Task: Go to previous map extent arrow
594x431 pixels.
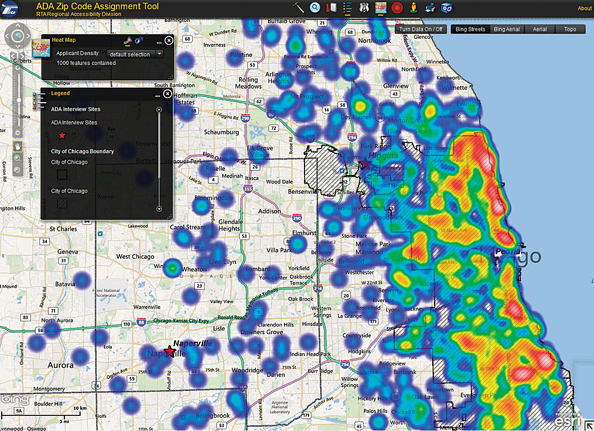Action: (13, 56)
